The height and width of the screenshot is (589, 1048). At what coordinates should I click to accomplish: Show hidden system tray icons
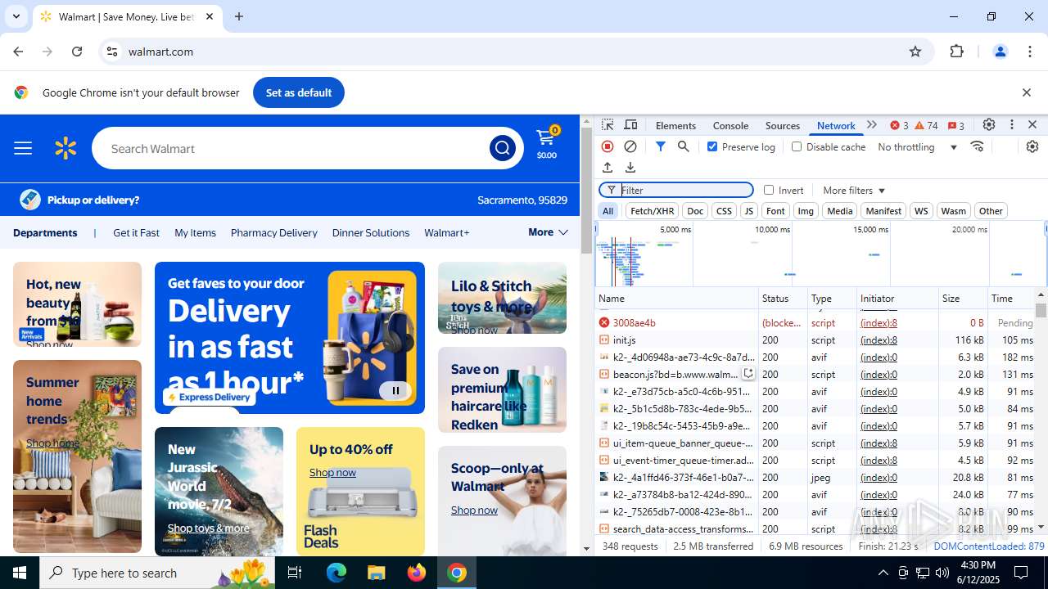tap(883, 573)
